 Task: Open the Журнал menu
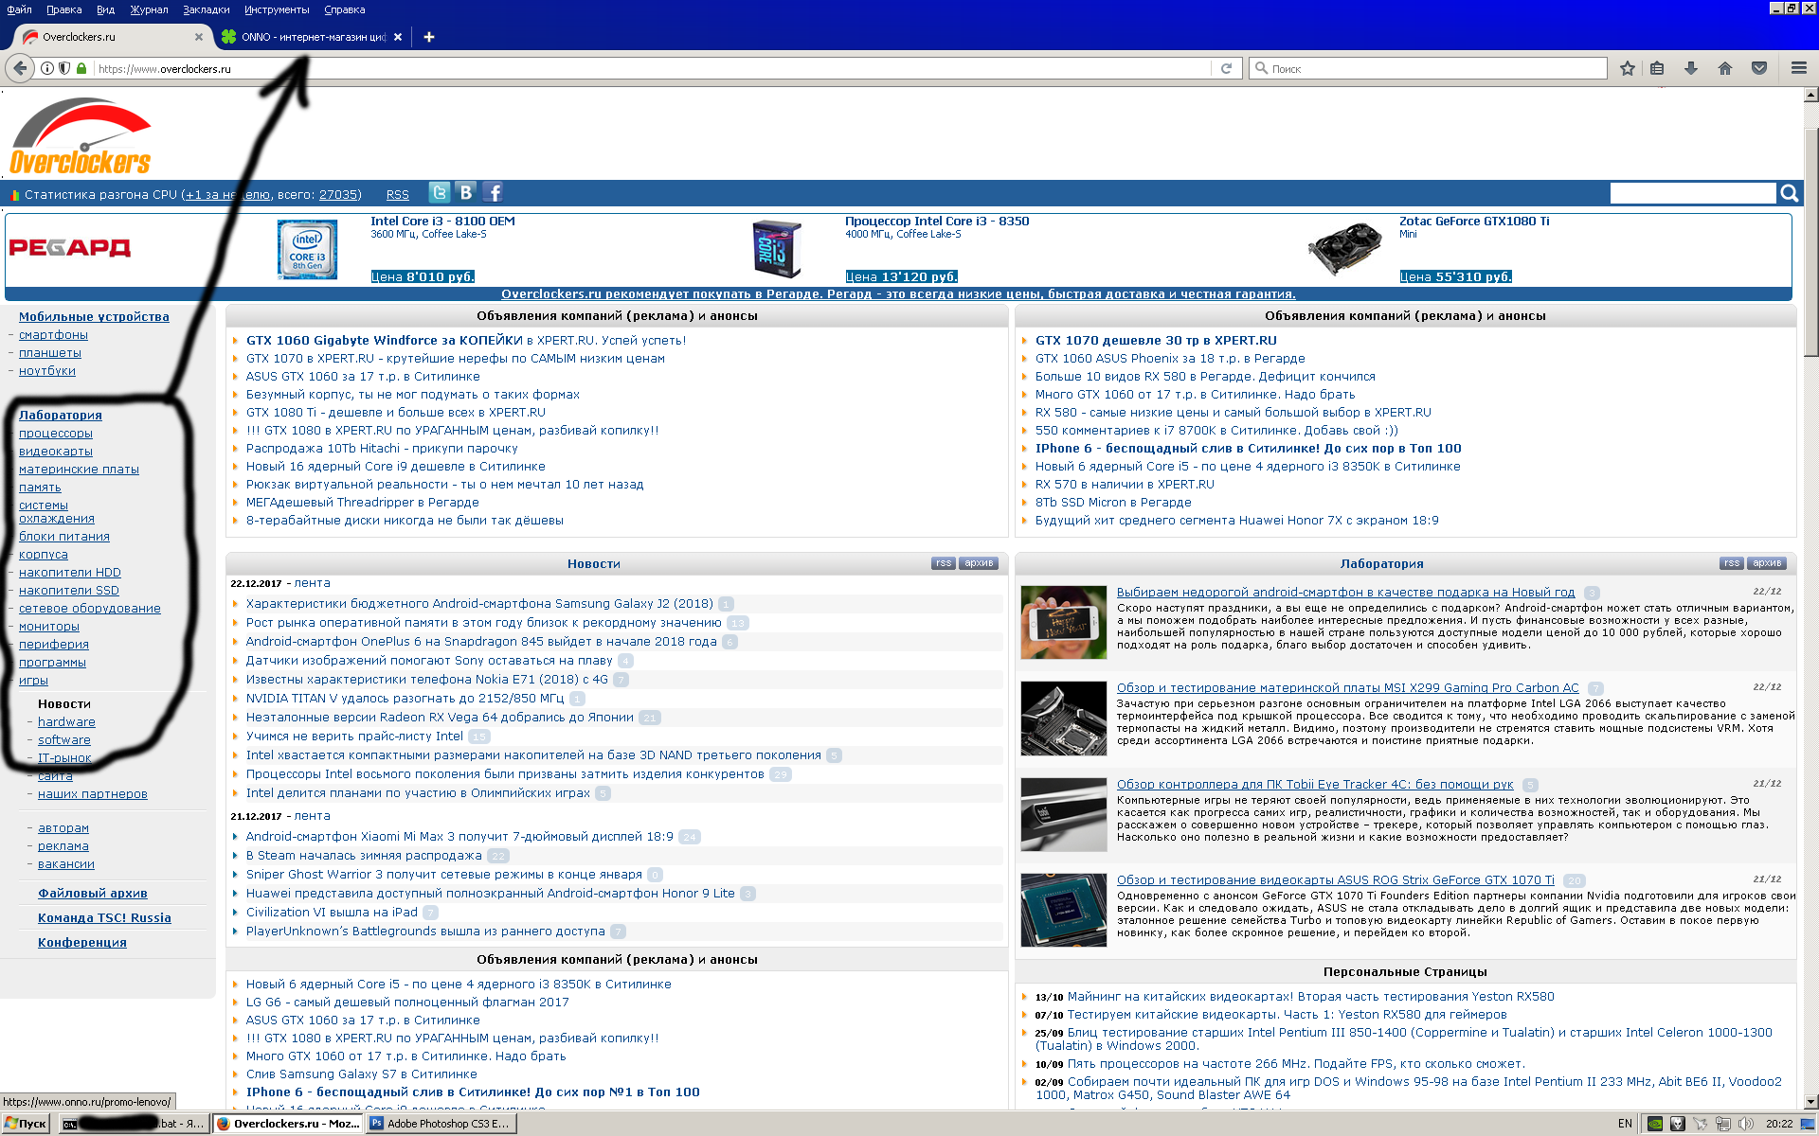click(x=149, y=9)
